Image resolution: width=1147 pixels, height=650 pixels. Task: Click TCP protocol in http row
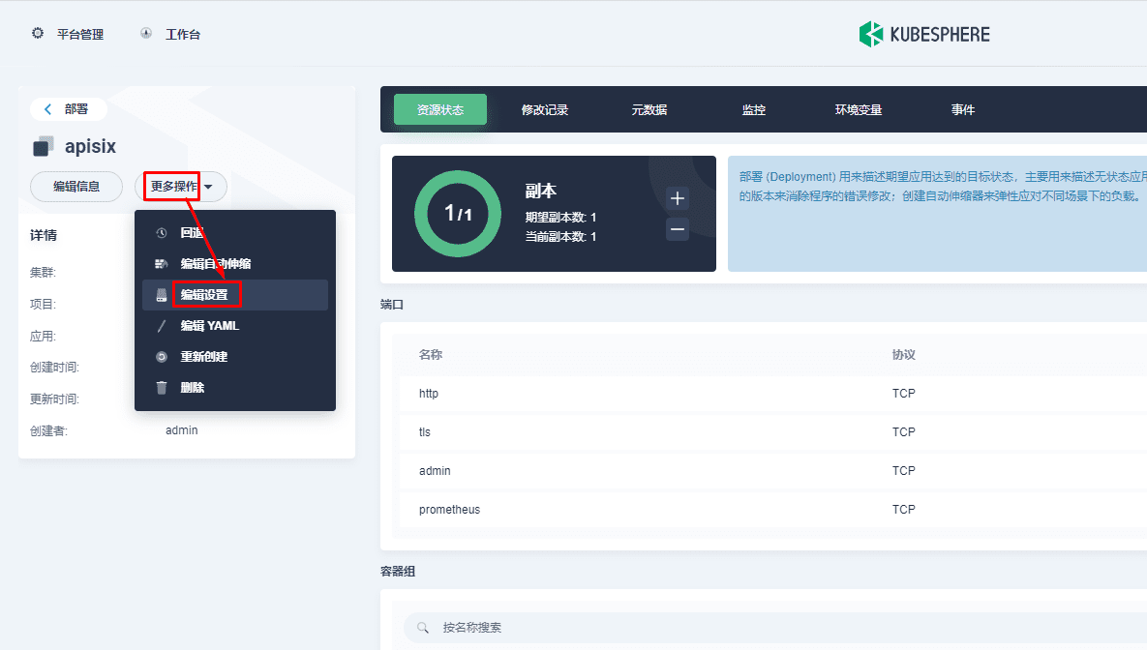903,394
